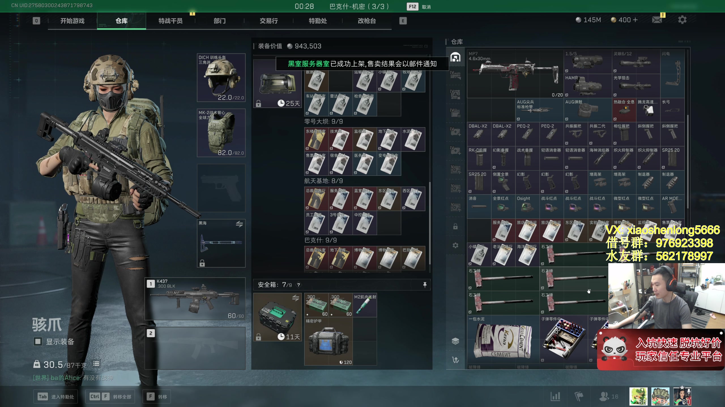The height and width of the screenshot is (407, 725).
Task: Select the safe box case with 11天
Action: point(278,317)
